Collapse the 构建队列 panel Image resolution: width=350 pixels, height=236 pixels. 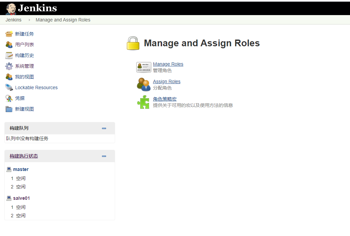point(104,128)
